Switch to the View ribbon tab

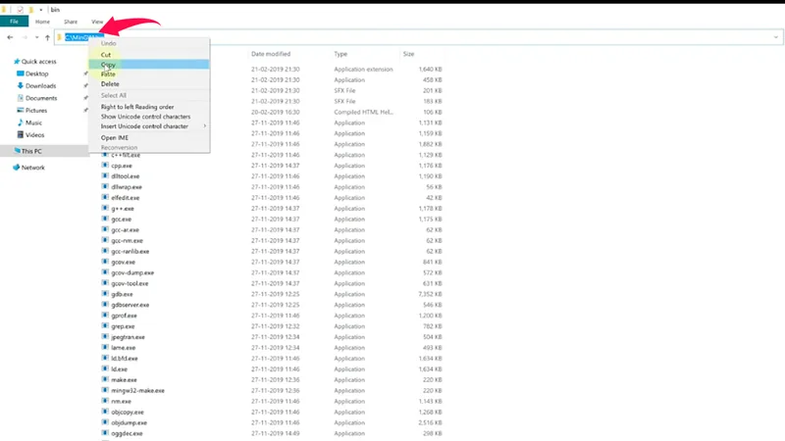tap(96, 21)
